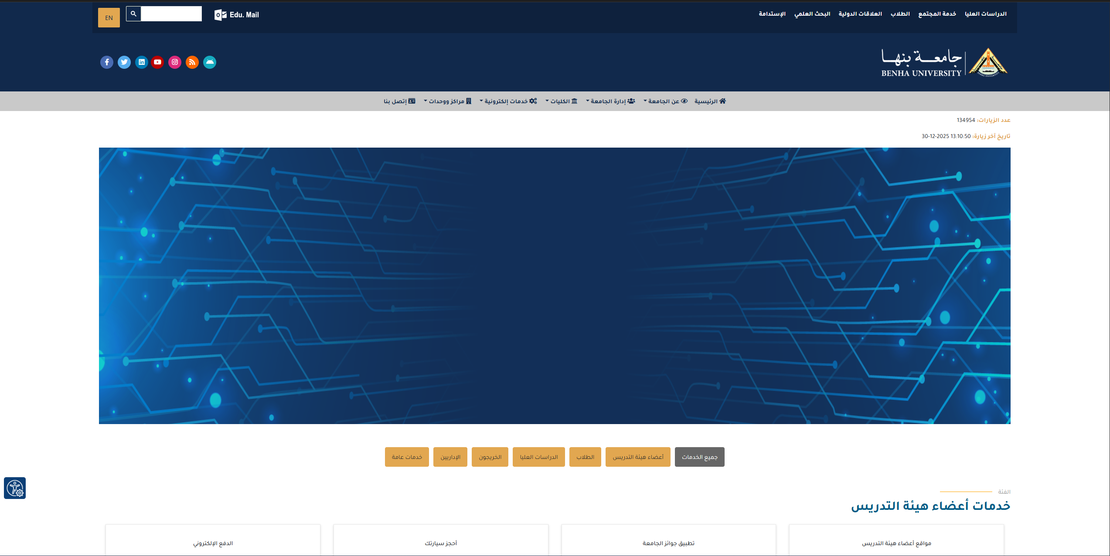Viewport: 1110px width, 556px height.
Task: Expand the خدمات إلكترونية dropdown menu
Action: [x=508, y=101]
